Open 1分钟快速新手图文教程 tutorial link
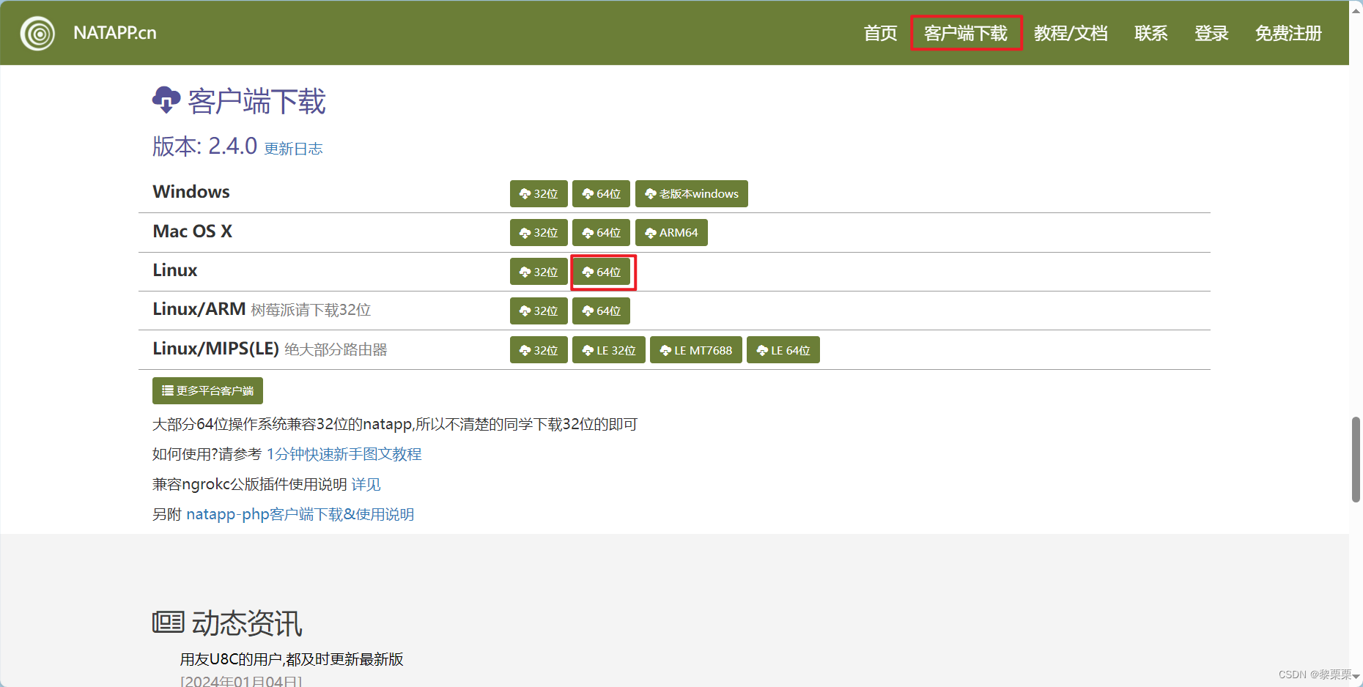1363x687 pixels. [344, 454]
